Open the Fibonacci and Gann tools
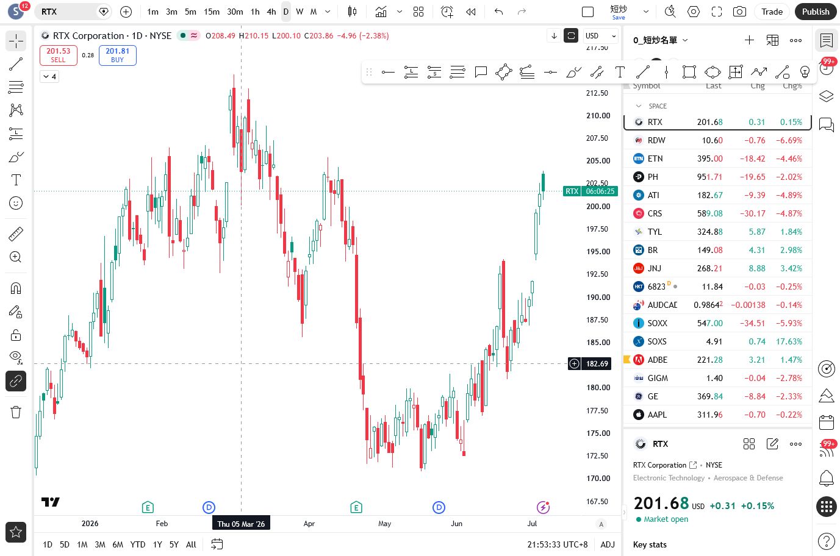Screen dimensions: 840x556 pyautogui.click(x=16, y=87)
